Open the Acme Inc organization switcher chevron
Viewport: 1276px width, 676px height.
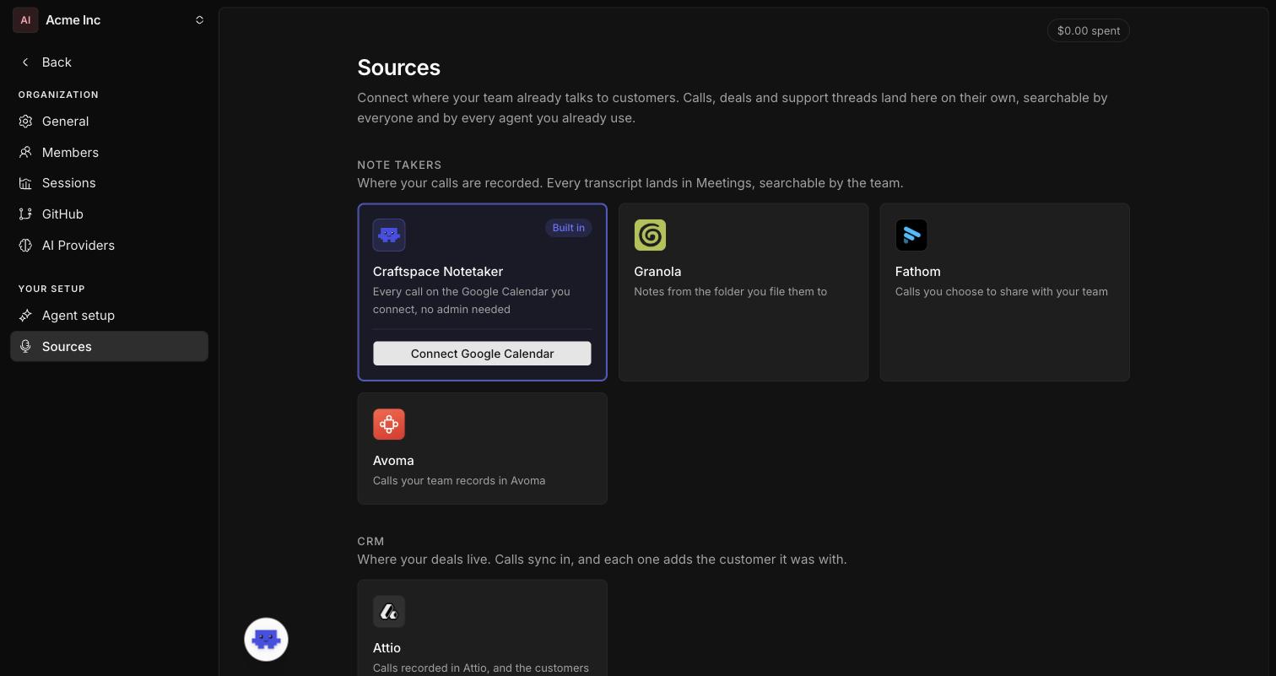[x=200, y=20]
